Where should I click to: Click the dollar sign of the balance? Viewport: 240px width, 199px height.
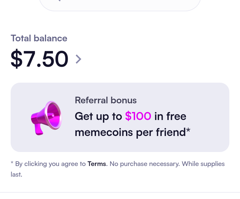(x=17, y=59)
